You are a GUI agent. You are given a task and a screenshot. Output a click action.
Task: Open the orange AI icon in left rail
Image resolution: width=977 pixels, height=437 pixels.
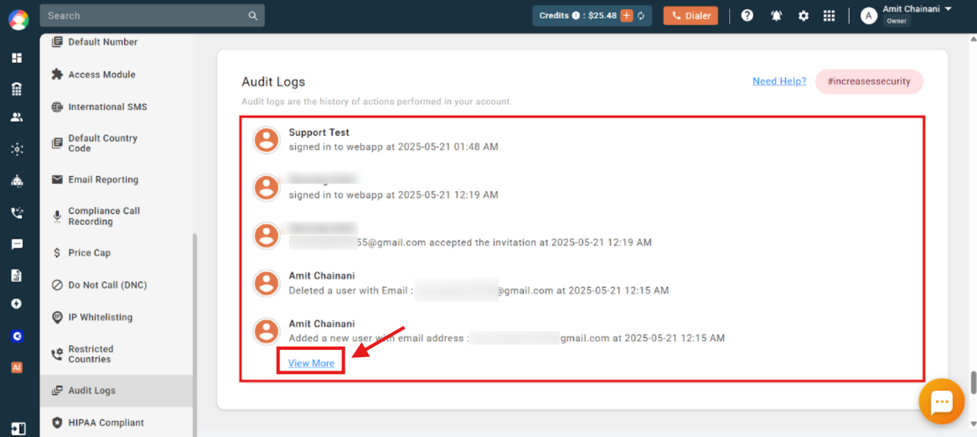17,367
